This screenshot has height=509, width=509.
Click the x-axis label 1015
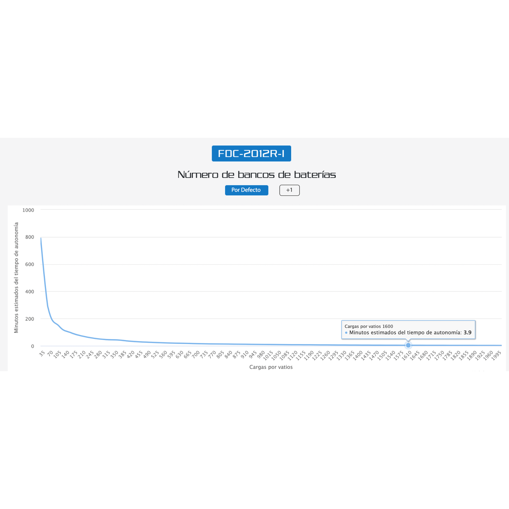click(268, 355)
